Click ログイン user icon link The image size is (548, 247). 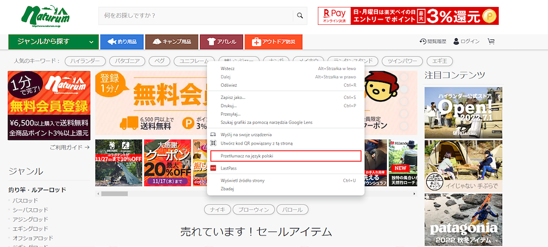pyautogui.click(x=466, y=42)
